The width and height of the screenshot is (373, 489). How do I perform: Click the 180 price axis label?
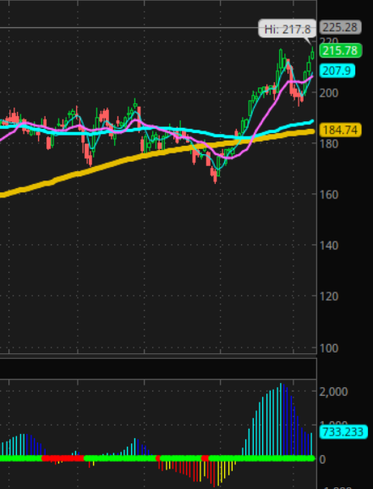click(329, 144)
